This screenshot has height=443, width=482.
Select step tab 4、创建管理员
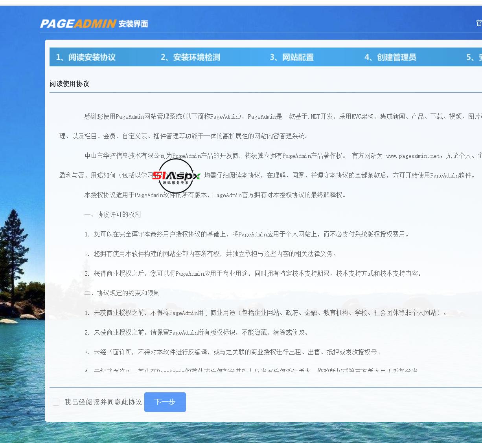click(390, 57)
